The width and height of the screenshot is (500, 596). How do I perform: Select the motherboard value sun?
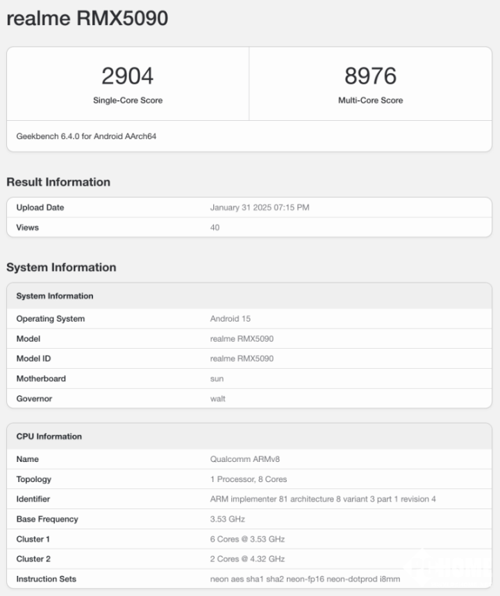pyautogui.click(x=217, y=379)
